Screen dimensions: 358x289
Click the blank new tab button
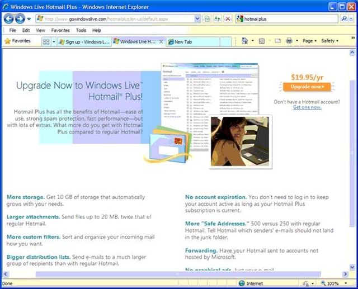(x=226, y=42)
